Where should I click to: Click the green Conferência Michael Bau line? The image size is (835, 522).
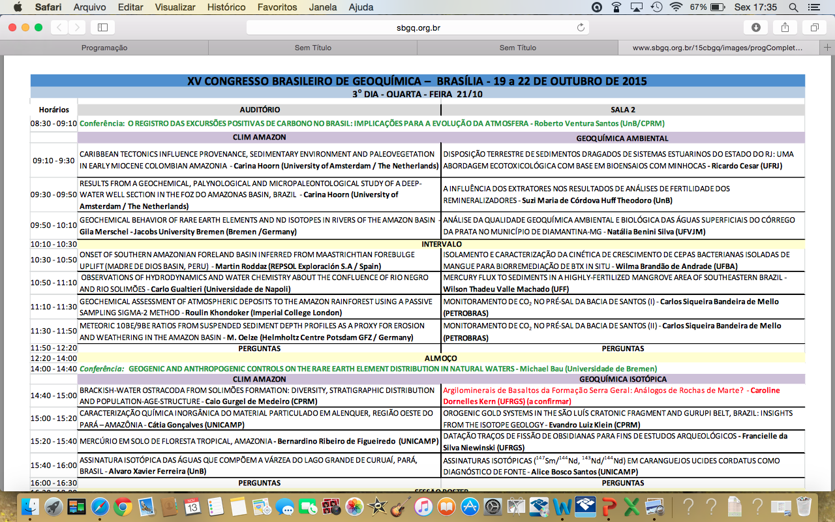368,369
